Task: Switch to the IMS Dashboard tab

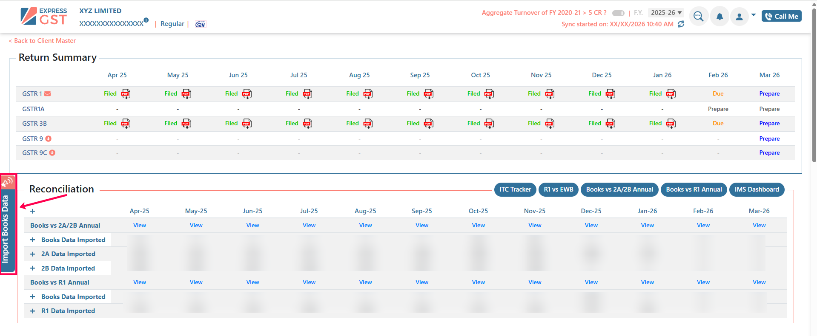Action: pos(757,189)
